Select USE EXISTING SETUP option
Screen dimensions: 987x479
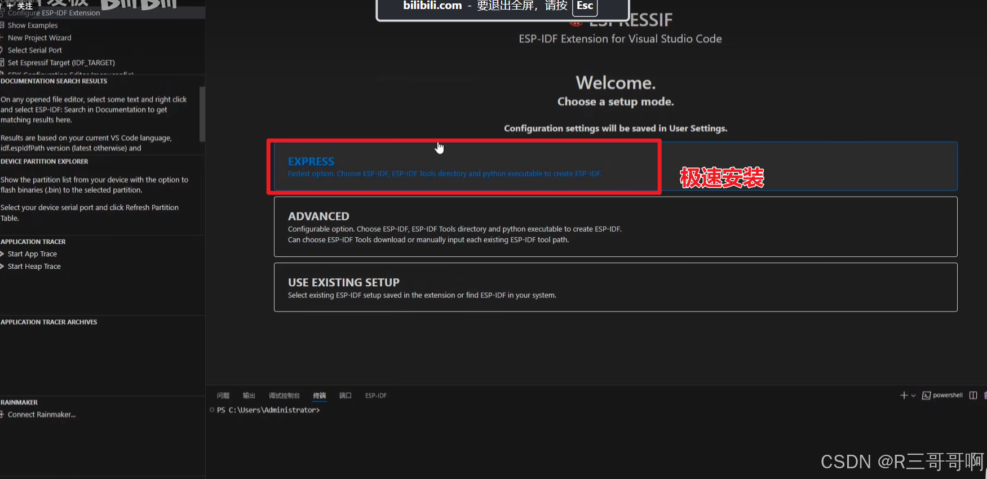tap(616, 287)
